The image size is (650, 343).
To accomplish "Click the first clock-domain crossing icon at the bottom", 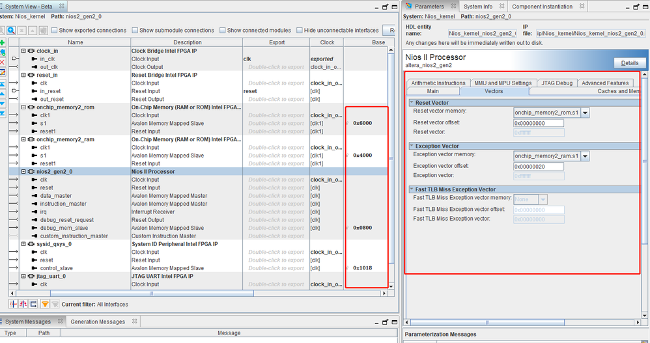I will [13, 304].
